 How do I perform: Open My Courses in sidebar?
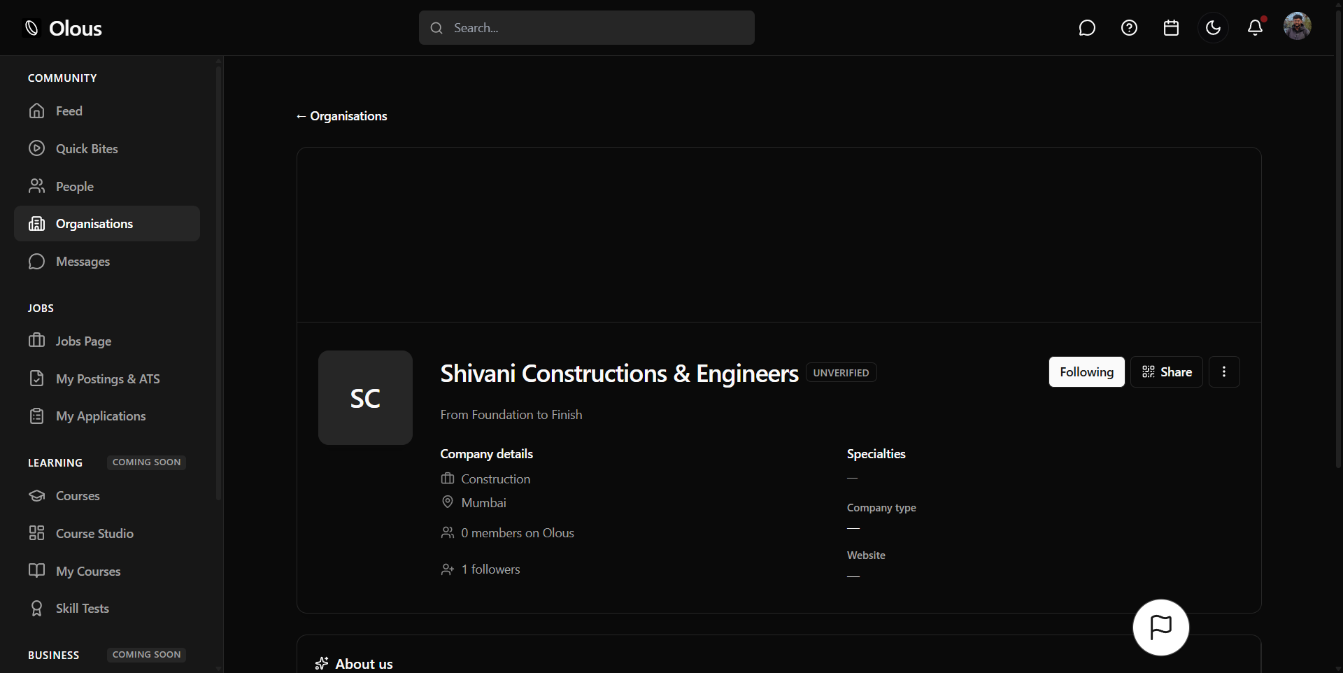[x=107, y=572]
